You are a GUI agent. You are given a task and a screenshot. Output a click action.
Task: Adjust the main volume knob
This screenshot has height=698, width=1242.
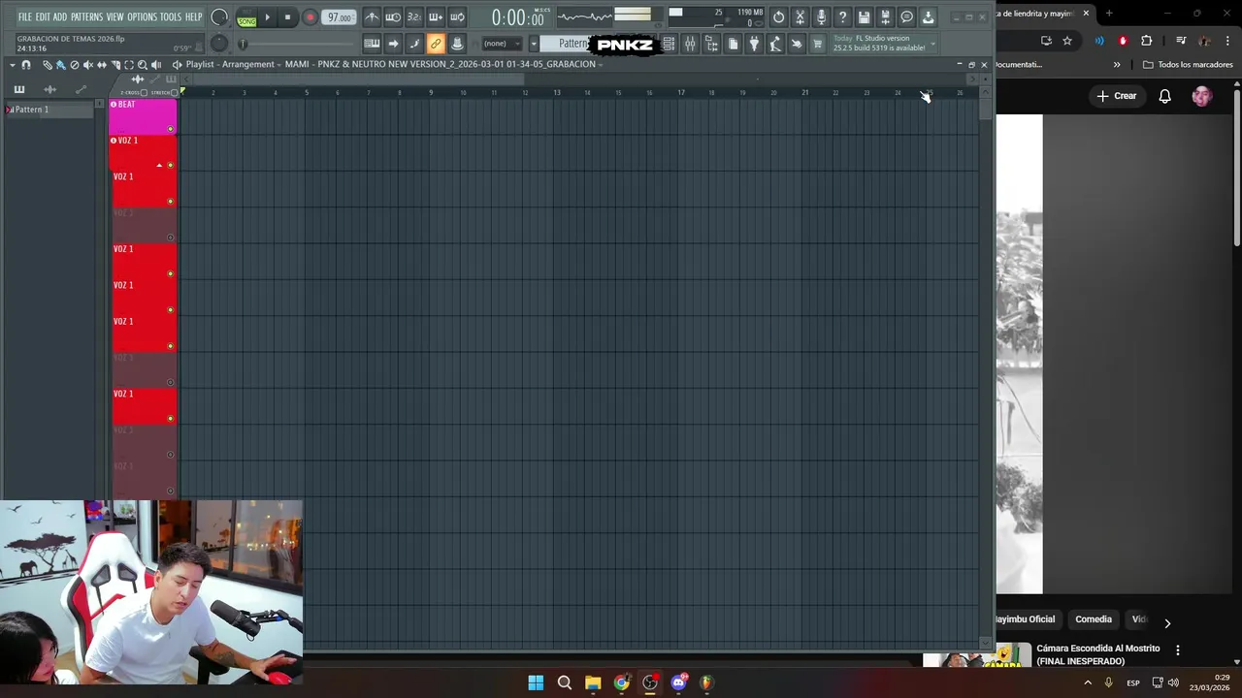(x=219, y=17)
